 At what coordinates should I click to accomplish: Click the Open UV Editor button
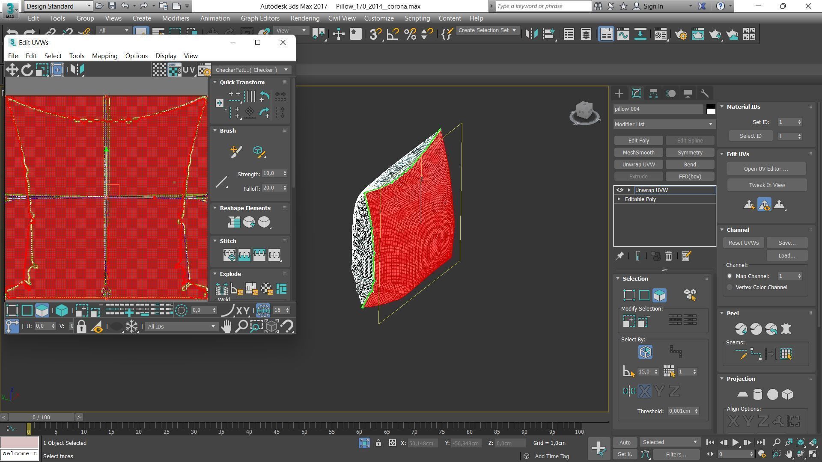(765, 169)
